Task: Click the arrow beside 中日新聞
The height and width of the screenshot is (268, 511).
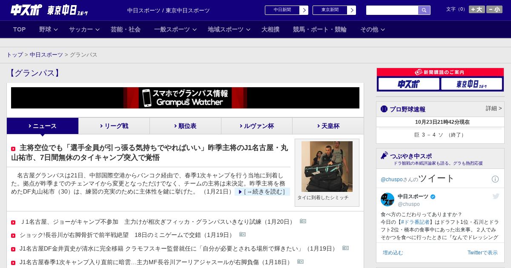Action: click(x=304, y=10)
